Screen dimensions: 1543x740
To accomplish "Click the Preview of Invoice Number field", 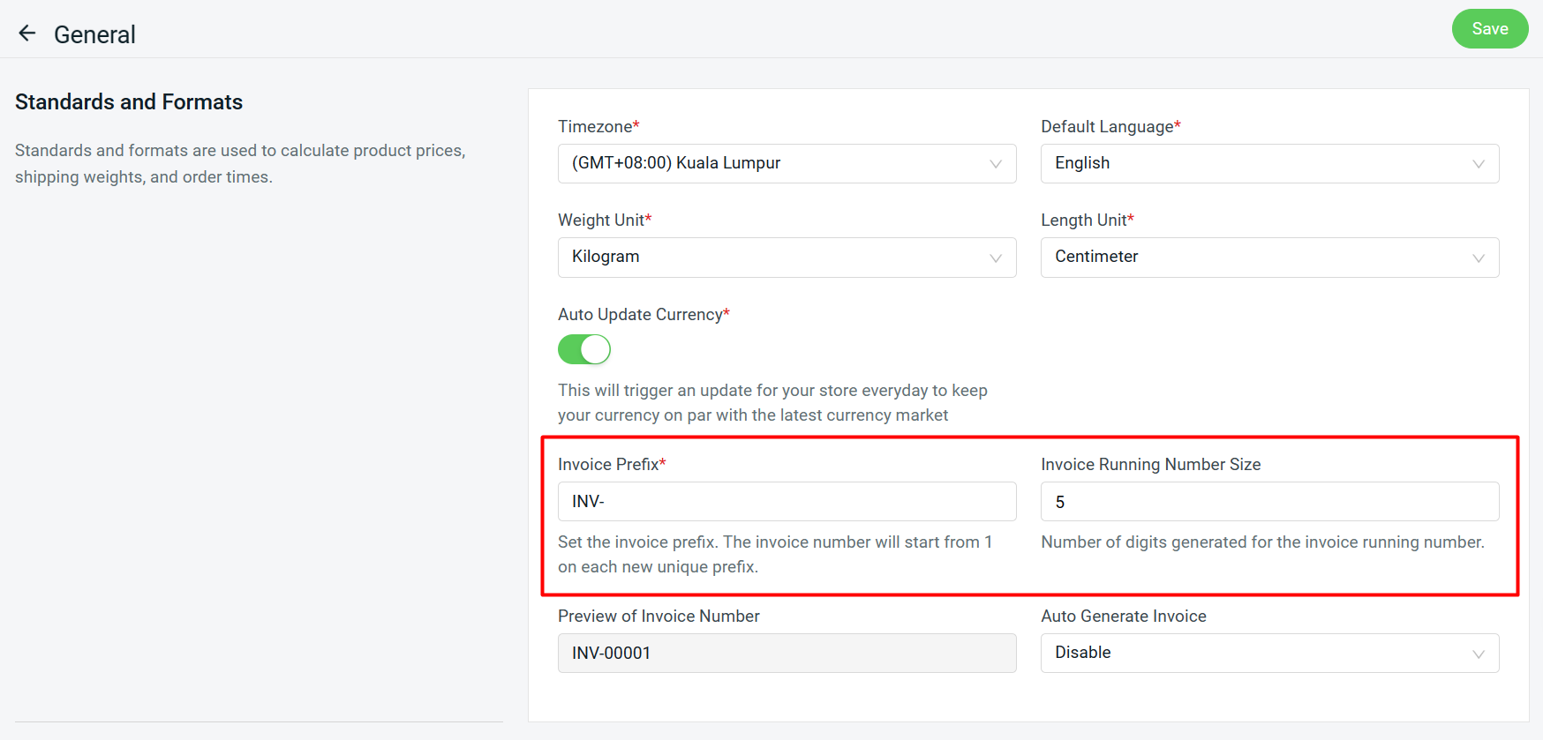I will tap(786, 653).
